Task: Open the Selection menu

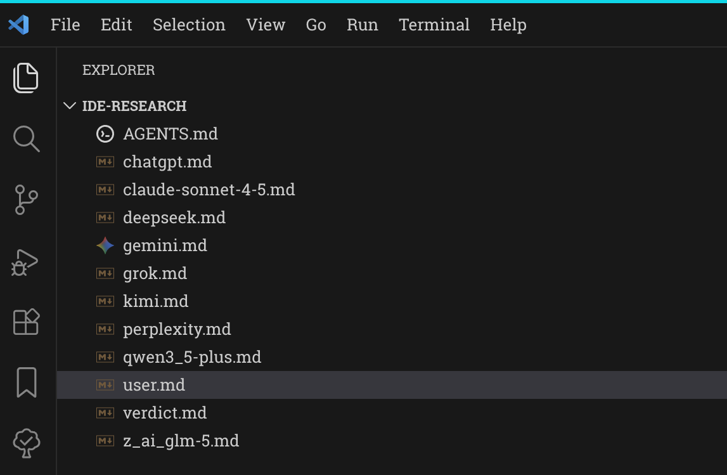Action: pyautogui.click(x=189, y=25)
